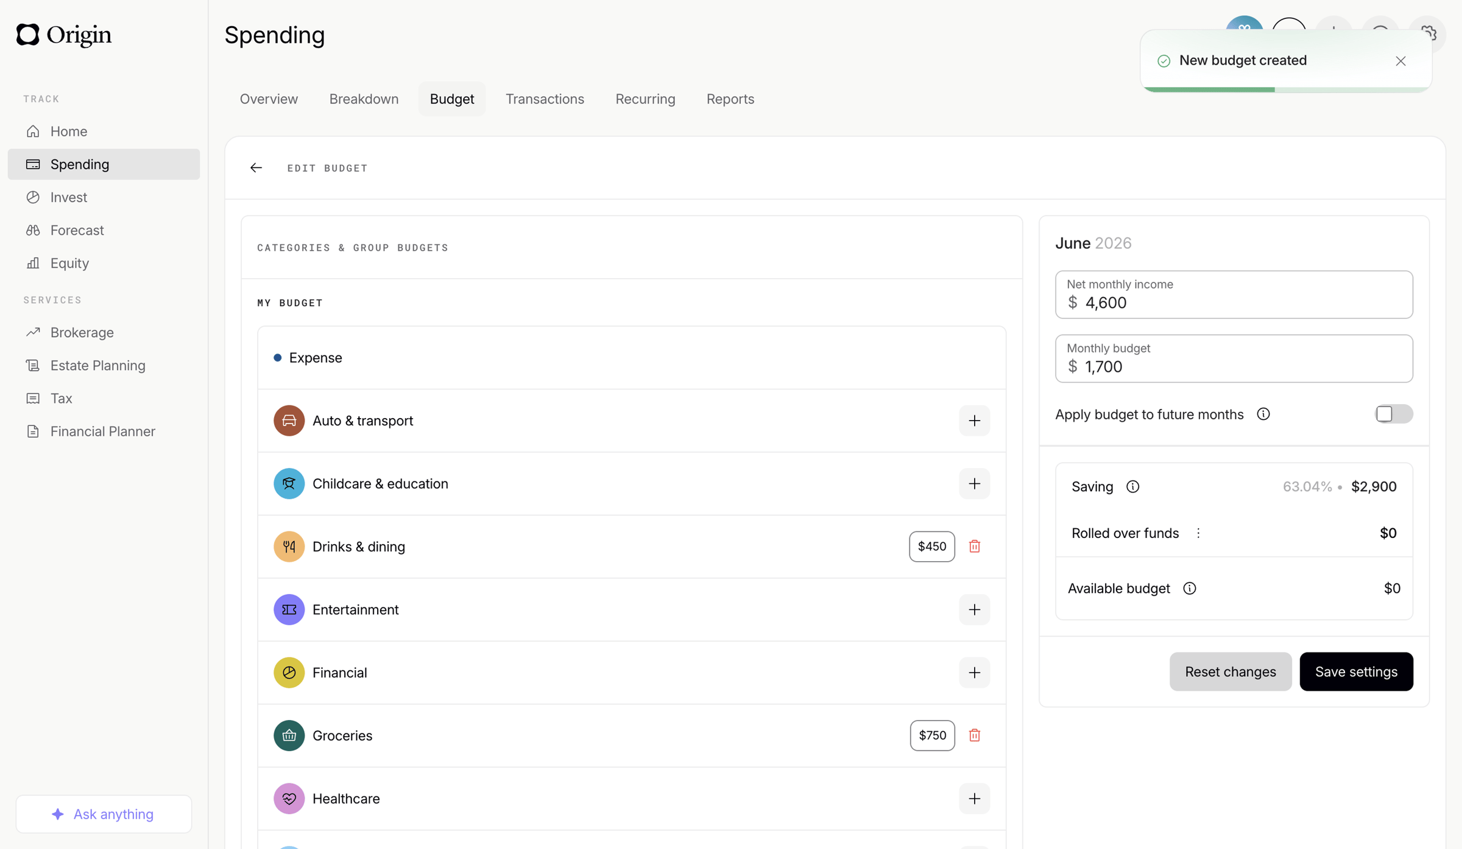Edit the $750 Groceries amount

932,735
